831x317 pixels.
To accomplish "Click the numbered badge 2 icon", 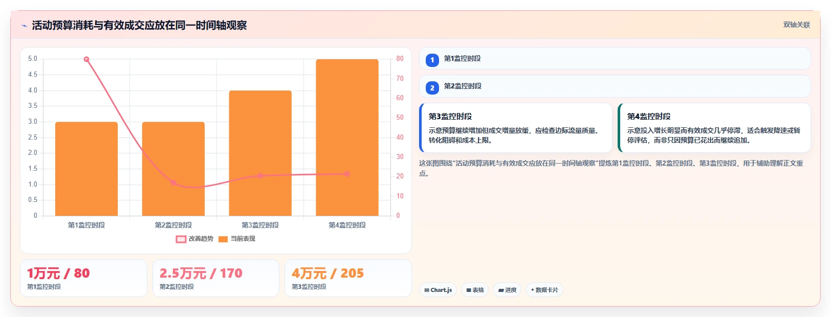I will point(432,87).
